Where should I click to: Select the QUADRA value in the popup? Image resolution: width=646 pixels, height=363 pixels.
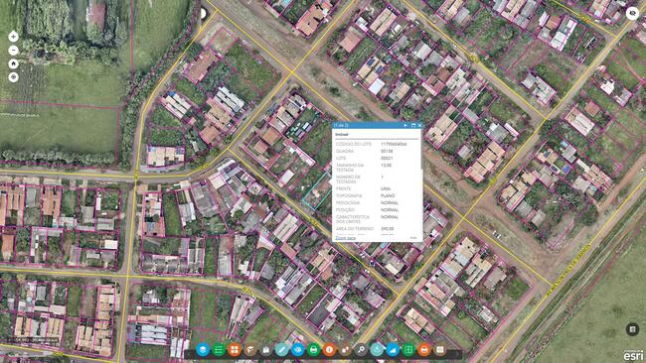click(x=387, y=152)
